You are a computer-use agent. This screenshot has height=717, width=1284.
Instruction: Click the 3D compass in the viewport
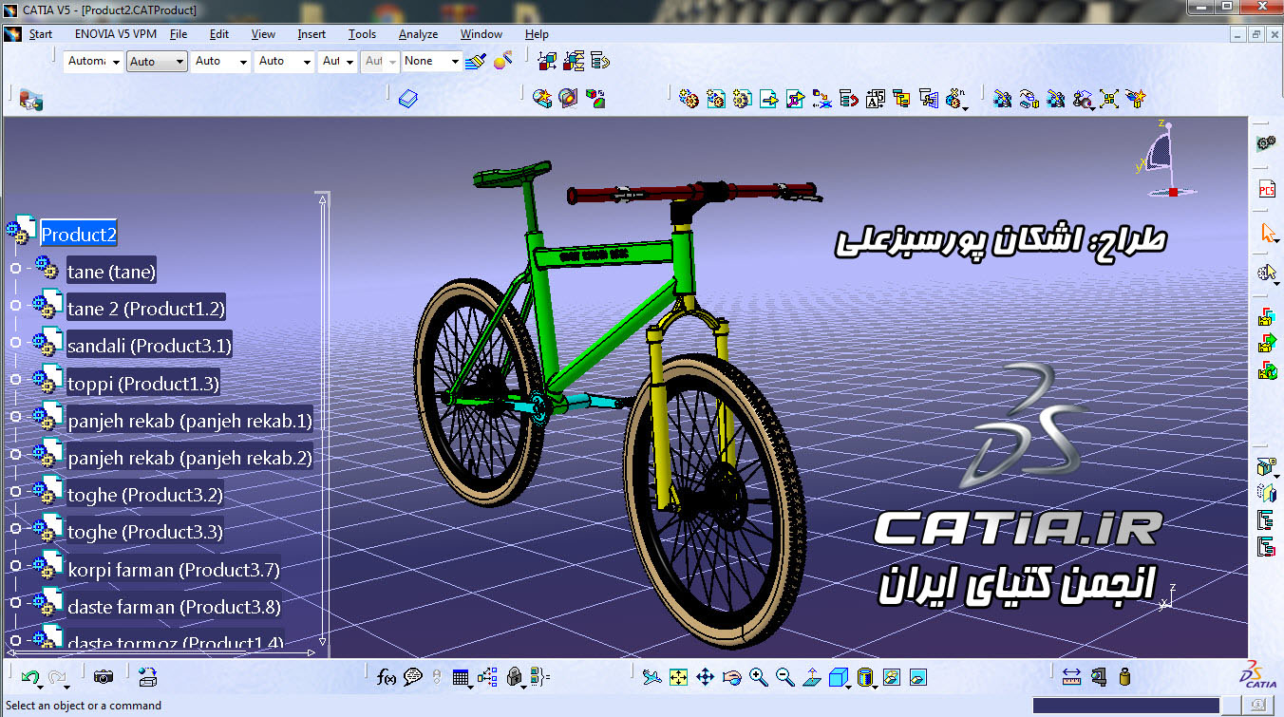click(1159, 159)
